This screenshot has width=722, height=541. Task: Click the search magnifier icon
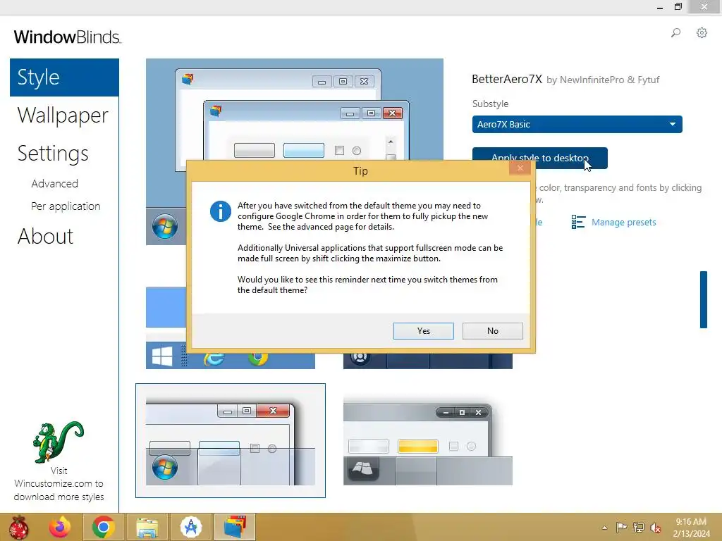675,32
